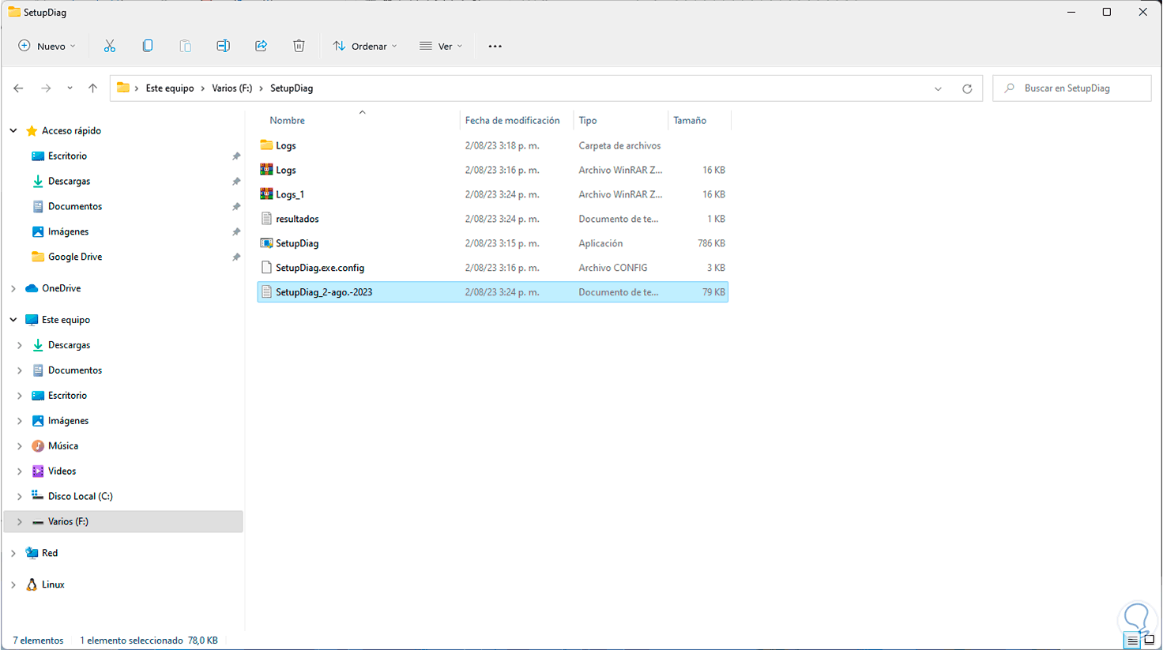Click the Logs folder icon in file list

266,145
